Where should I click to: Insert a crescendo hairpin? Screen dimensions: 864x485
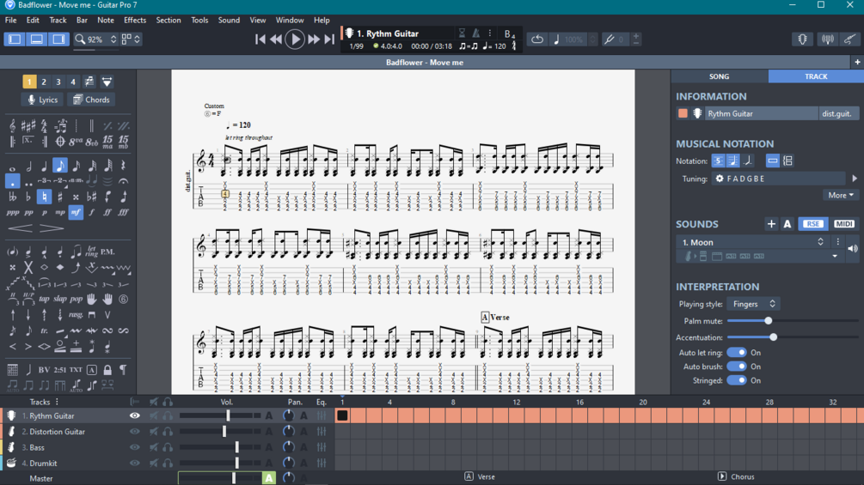(20, 228)
